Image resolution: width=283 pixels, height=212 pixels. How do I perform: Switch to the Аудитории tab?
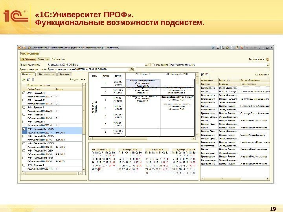[x=64, y=74]
